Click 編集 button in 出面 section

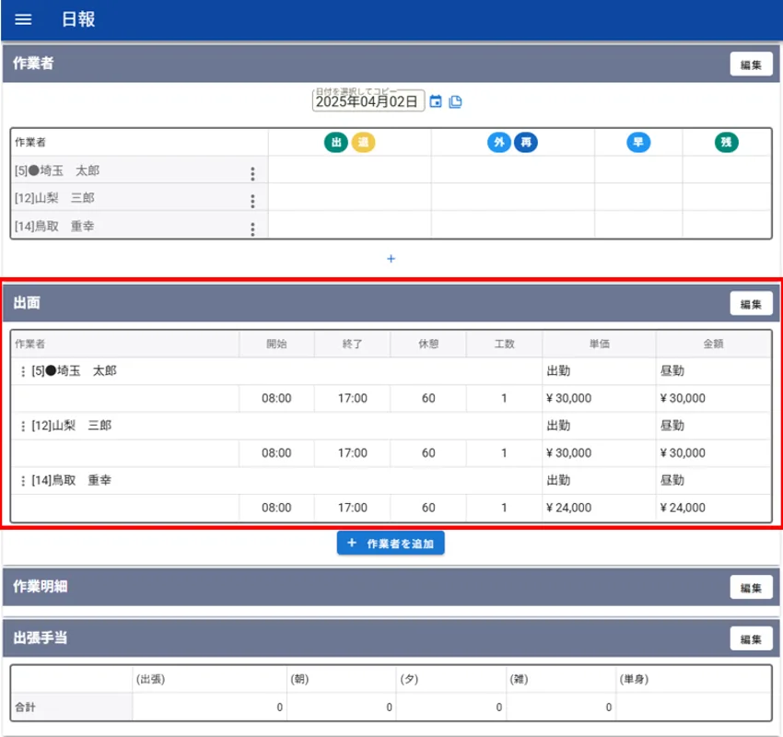pos(751,304)
